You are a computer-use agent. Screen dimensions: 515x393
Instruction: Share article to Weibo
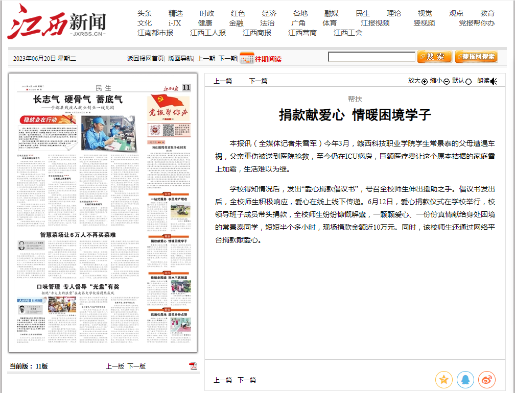[486, 380]
